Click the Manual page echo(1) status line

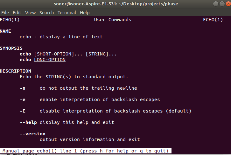86,151
